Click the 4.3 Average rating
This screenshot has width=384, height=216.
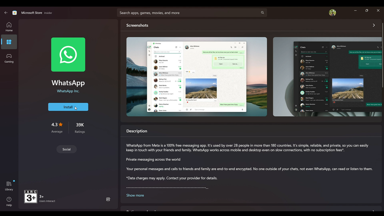(x=57, y=128)
